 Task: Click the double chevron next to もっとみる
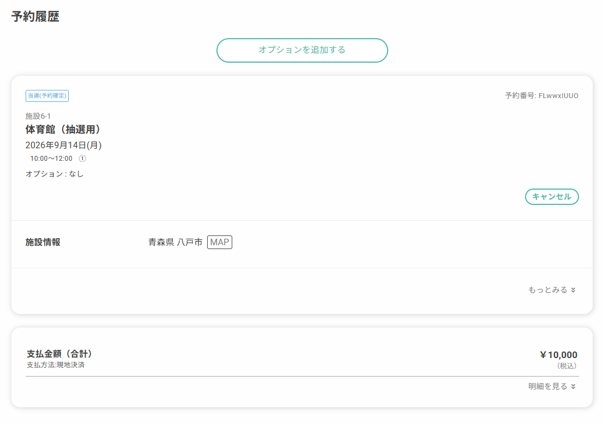point(573,290)
